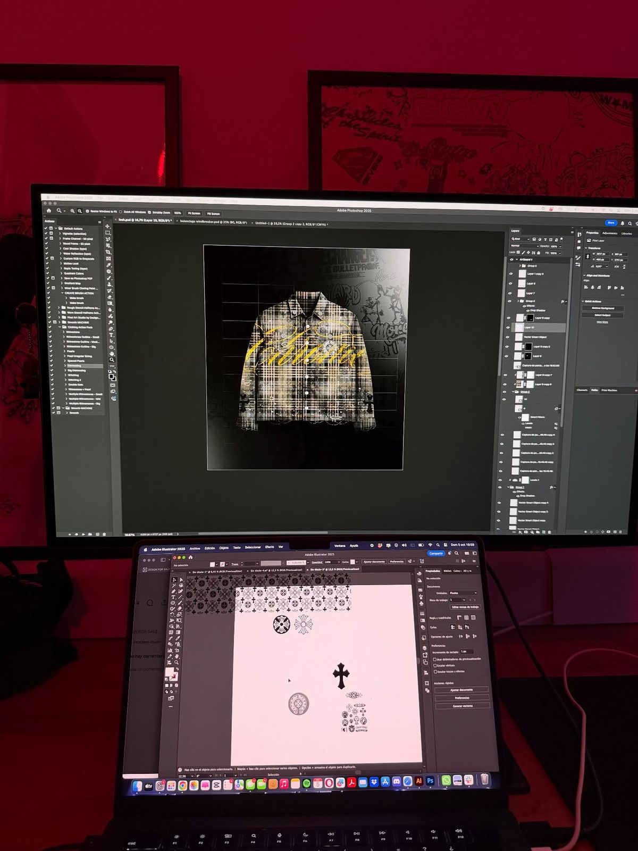The image size is (638, 851).
Task: Open Illustrator Efecto menu
Action: [270, 547]
